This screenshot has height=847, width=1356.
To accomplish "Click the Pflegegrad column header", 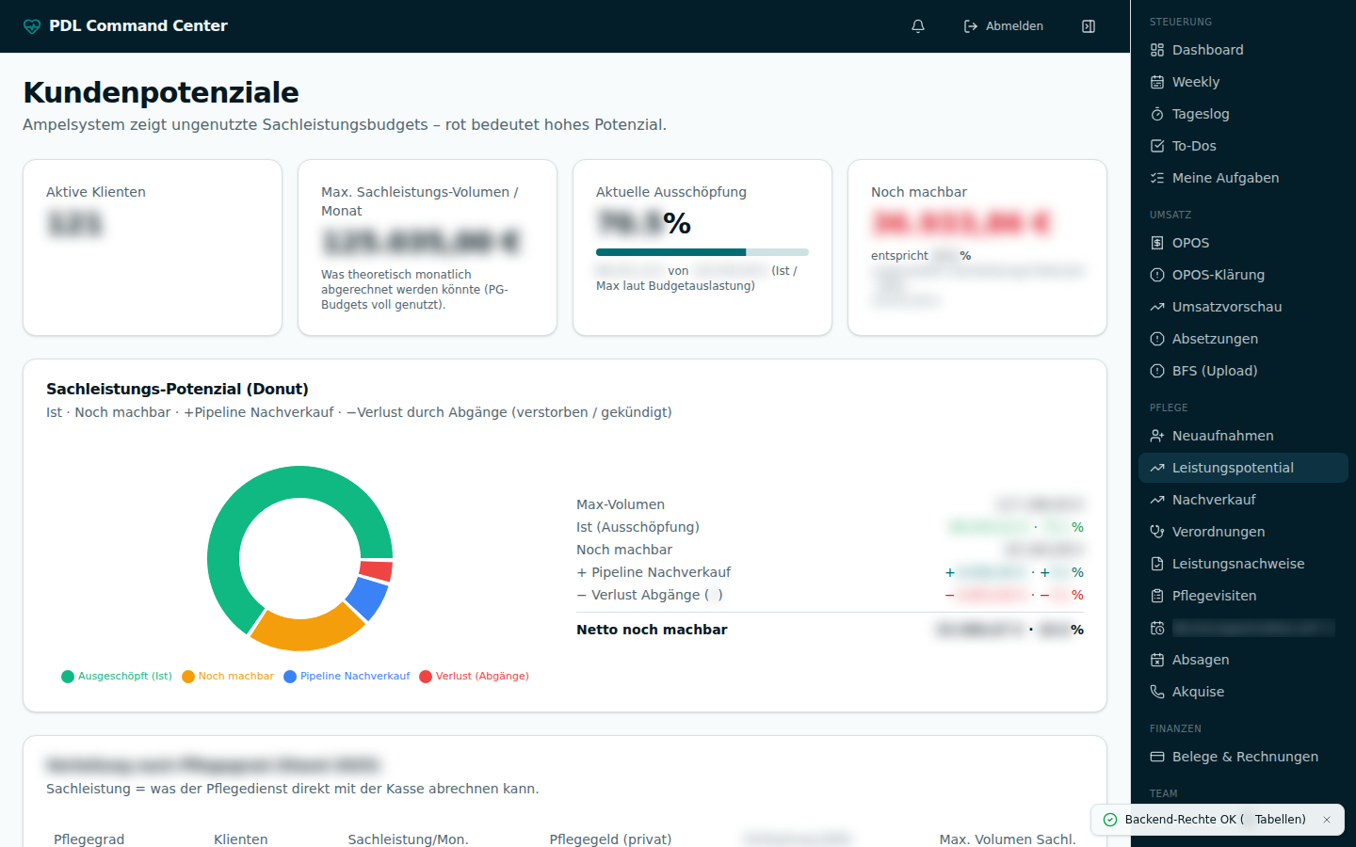I will 89,839.
